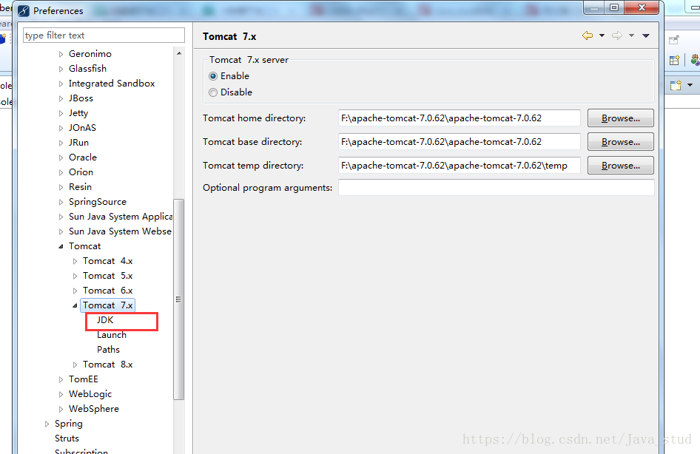Expand the Spring tree node
This screenshot has height=454, width=700.
click(x=47, y=424)
